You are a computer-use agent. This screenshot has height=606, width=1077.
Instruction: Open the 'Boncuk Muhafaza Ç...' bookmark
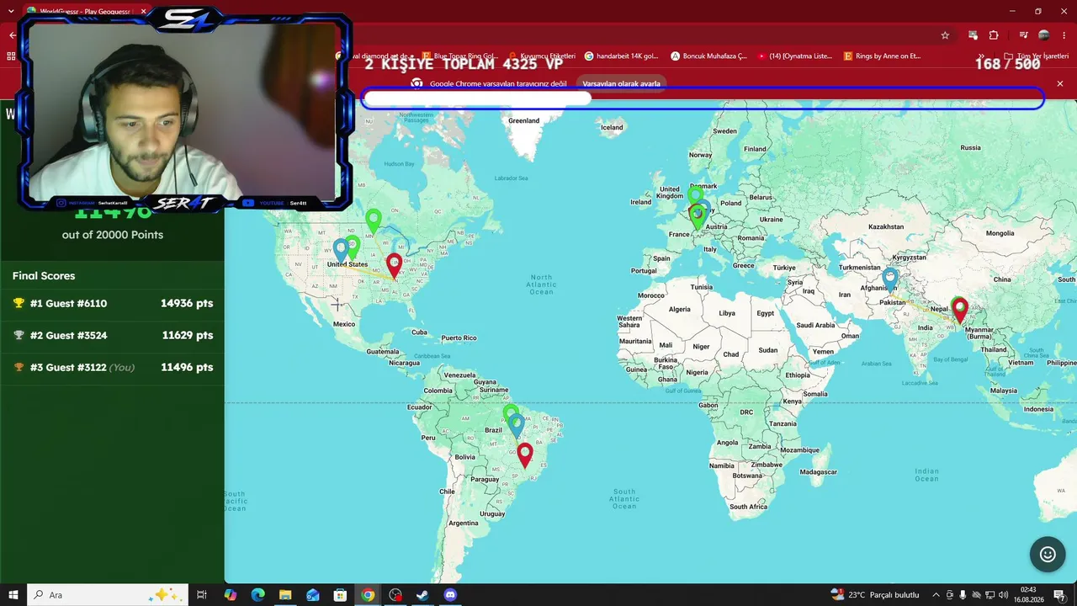(708, 56)
